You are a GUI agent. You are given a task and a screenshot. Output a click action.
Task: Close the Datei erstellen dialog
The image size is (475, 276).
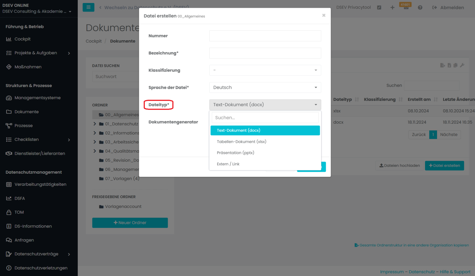[324, 15]
